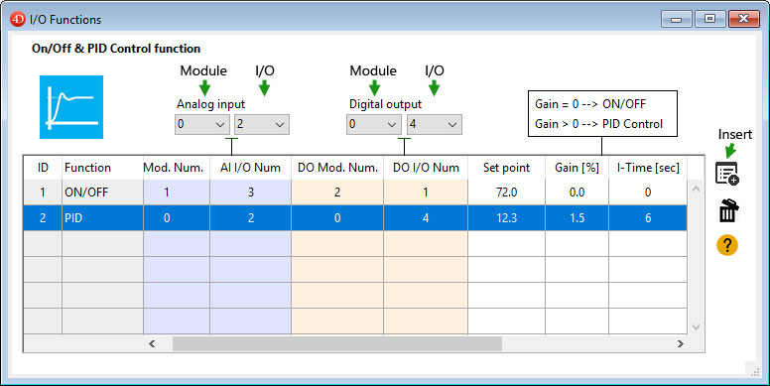
Task: Click set point value 72.0
Action: (506, 193)
